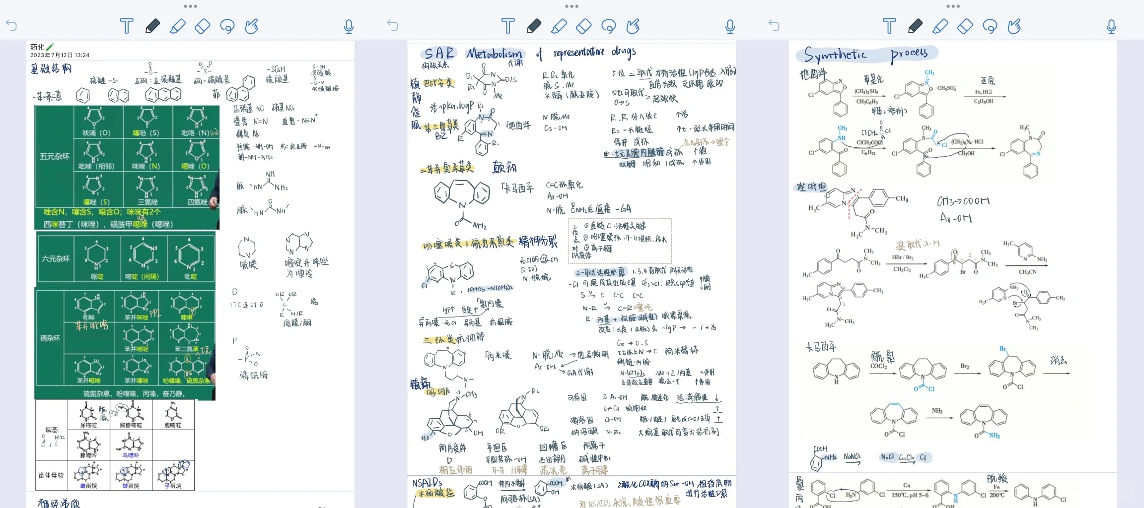Open three-dot menu above middle pane

pyautogui.click(x=572, y=6)
